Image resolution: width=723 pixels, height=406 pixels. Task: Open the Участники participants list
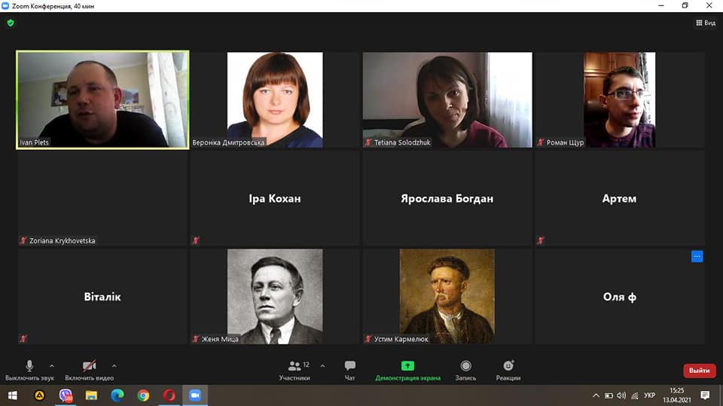[x=294, y=371]
